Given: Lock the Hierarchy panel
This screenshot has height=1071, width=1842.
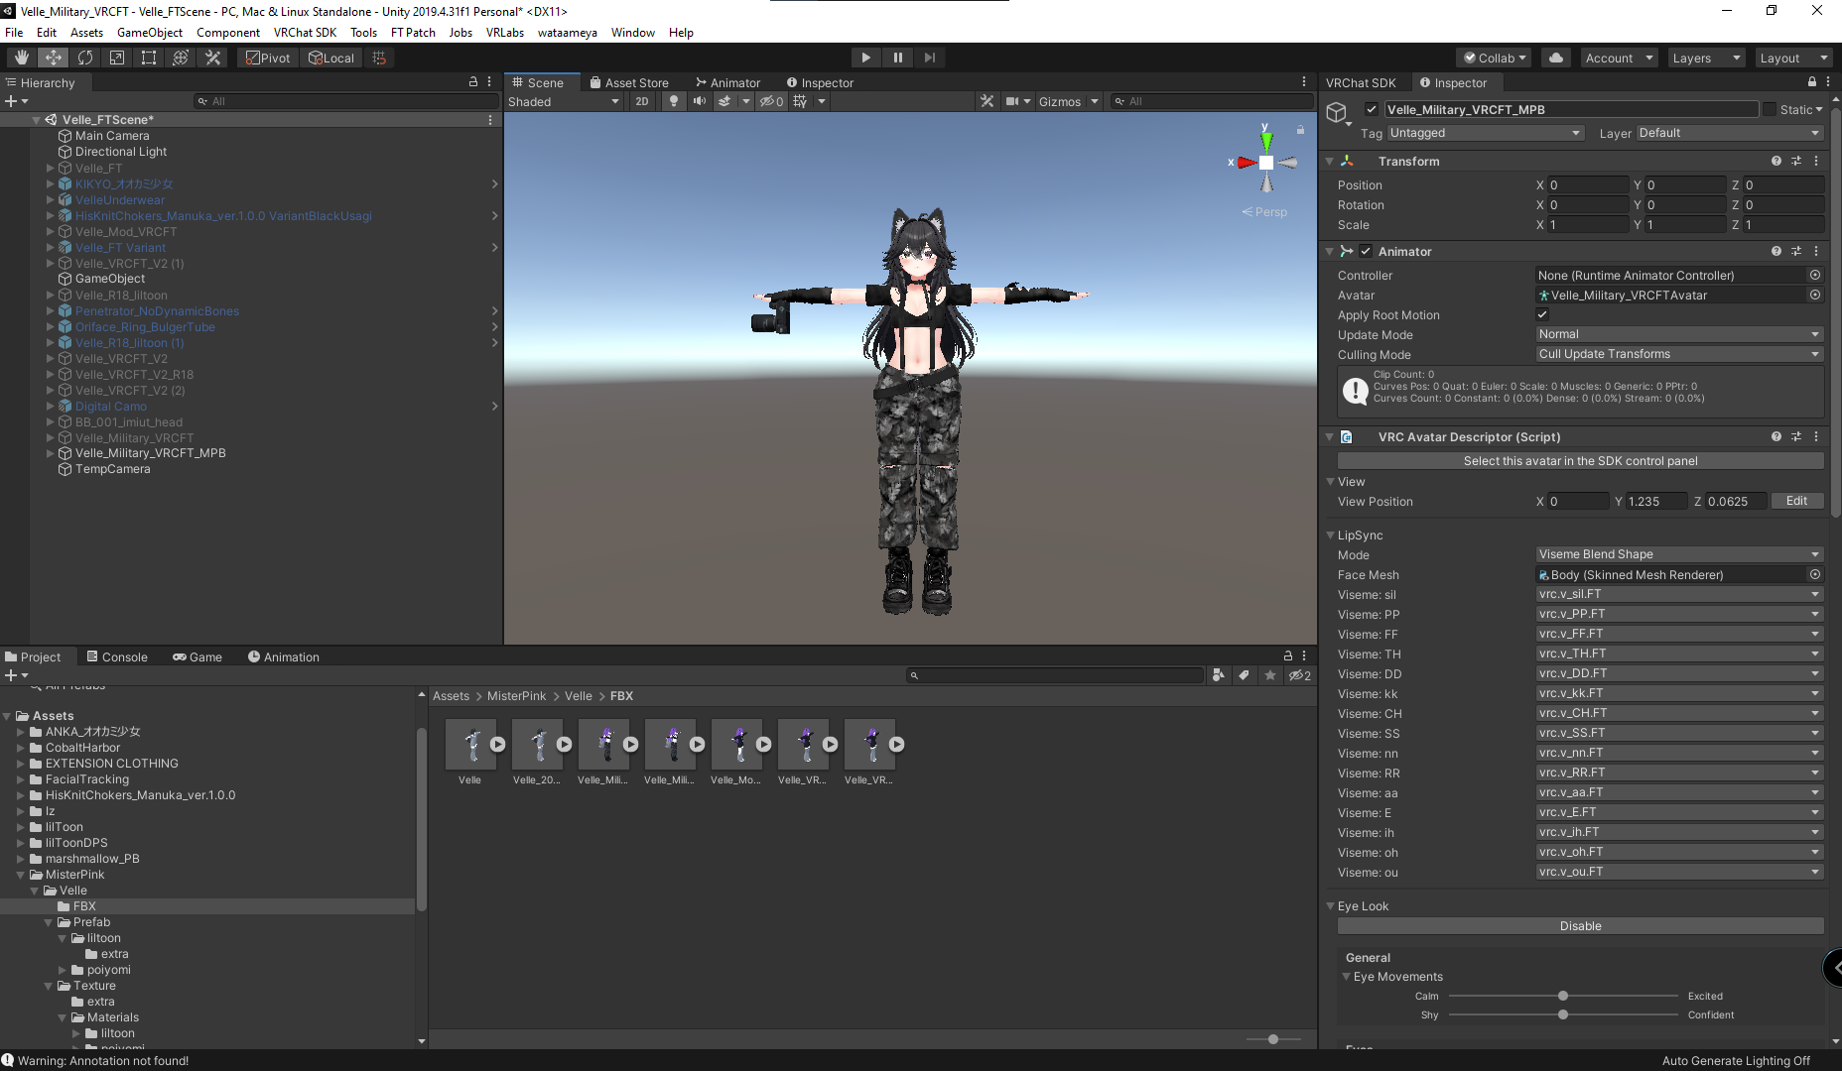Looking at the screenshot, I should click(x=473, y=82).
